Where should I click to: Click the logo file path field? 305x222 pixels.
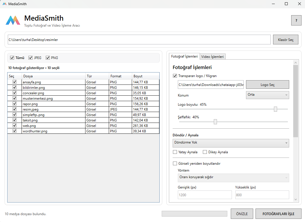coord(211,85)
